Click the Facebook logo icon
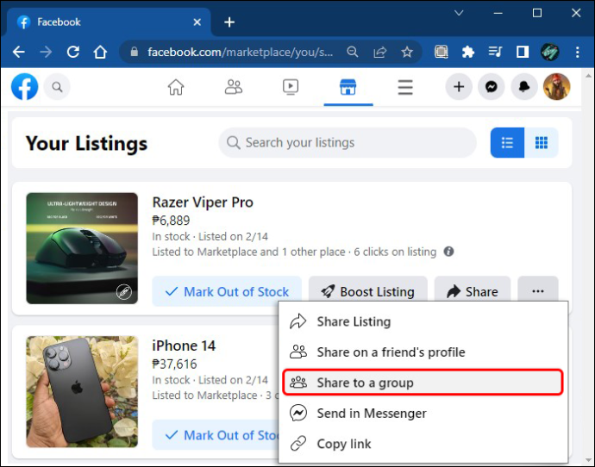Screen dimensions: 595x467 [x=25, y=87]
